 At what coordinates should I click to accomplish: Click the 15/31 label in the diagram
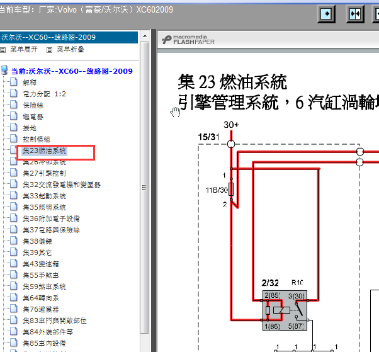208,137
